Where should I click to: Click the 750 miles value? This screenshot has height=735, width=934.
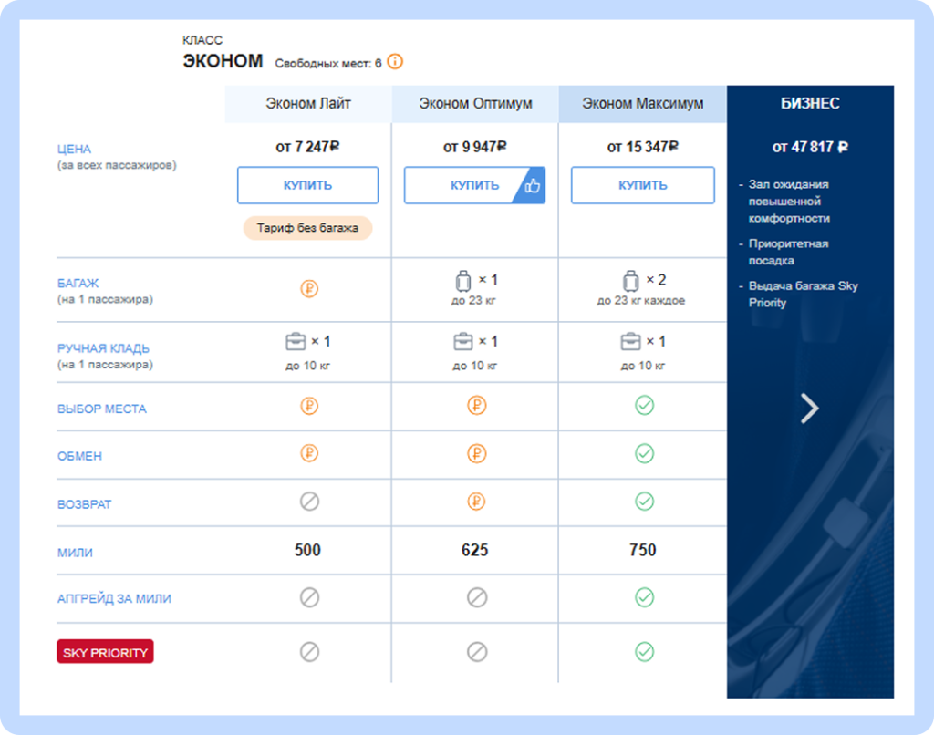point(643,550)
